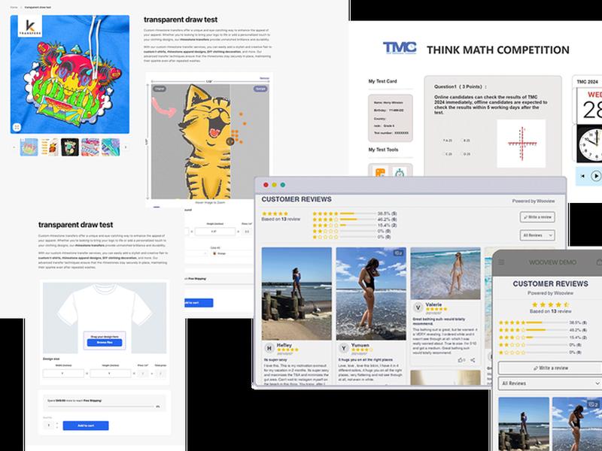
Task: Select the black t-shirt thumbnail in the gallery
Action: (x=70, y=147)
